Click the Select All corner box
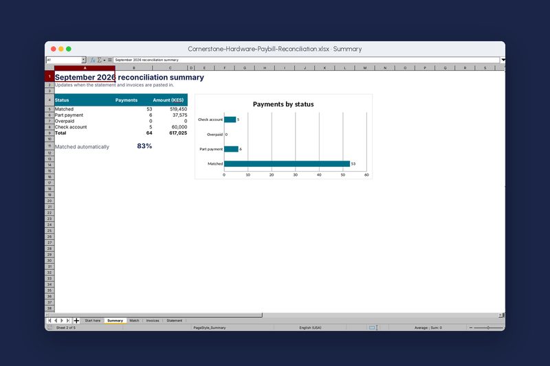The image size is (550, 366). (x=49, y=68)
